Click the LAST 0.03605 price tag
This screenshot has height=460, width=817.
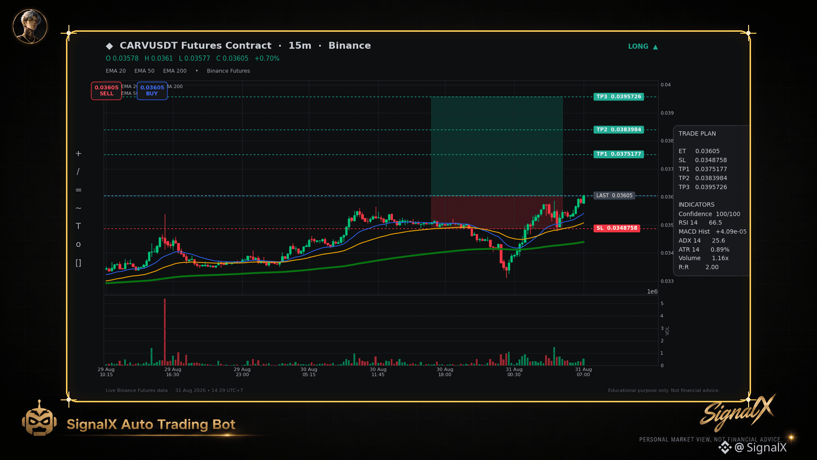(614, 196)
